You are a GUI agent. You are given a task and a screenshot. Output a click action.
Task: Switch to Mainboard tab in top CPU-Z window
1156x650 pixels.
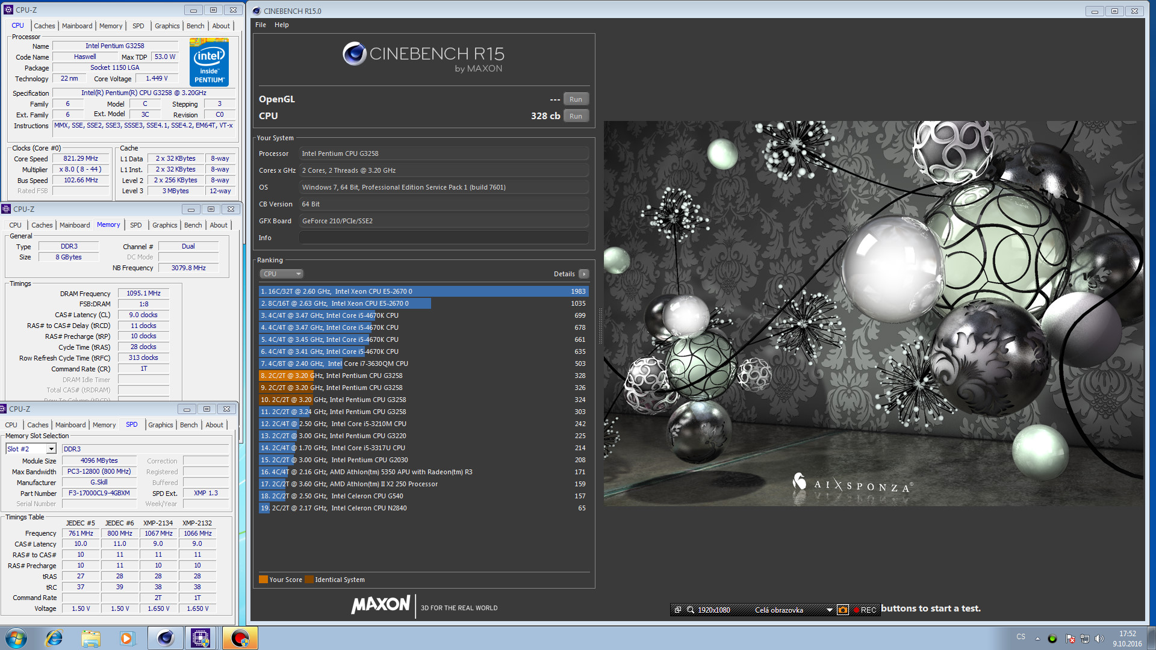click(77, 26)
